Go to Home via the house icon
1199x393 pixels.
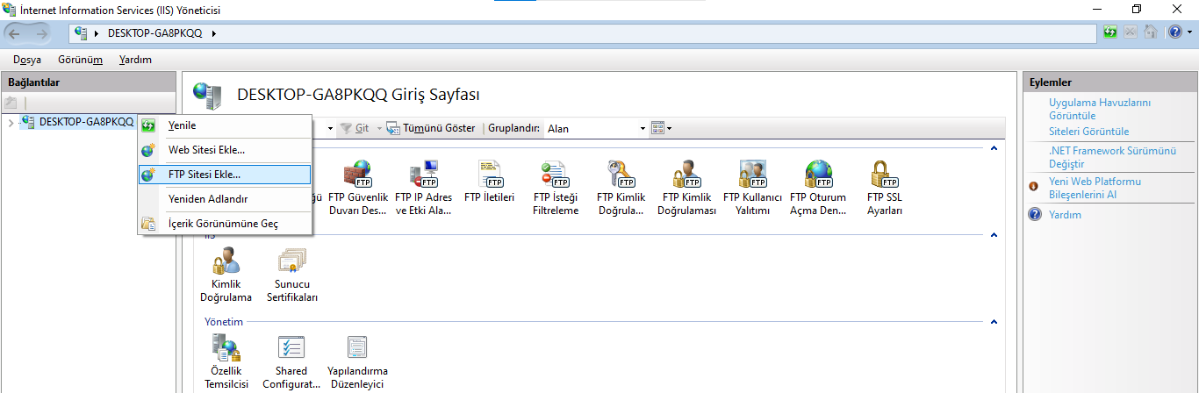pos(1150,32)
